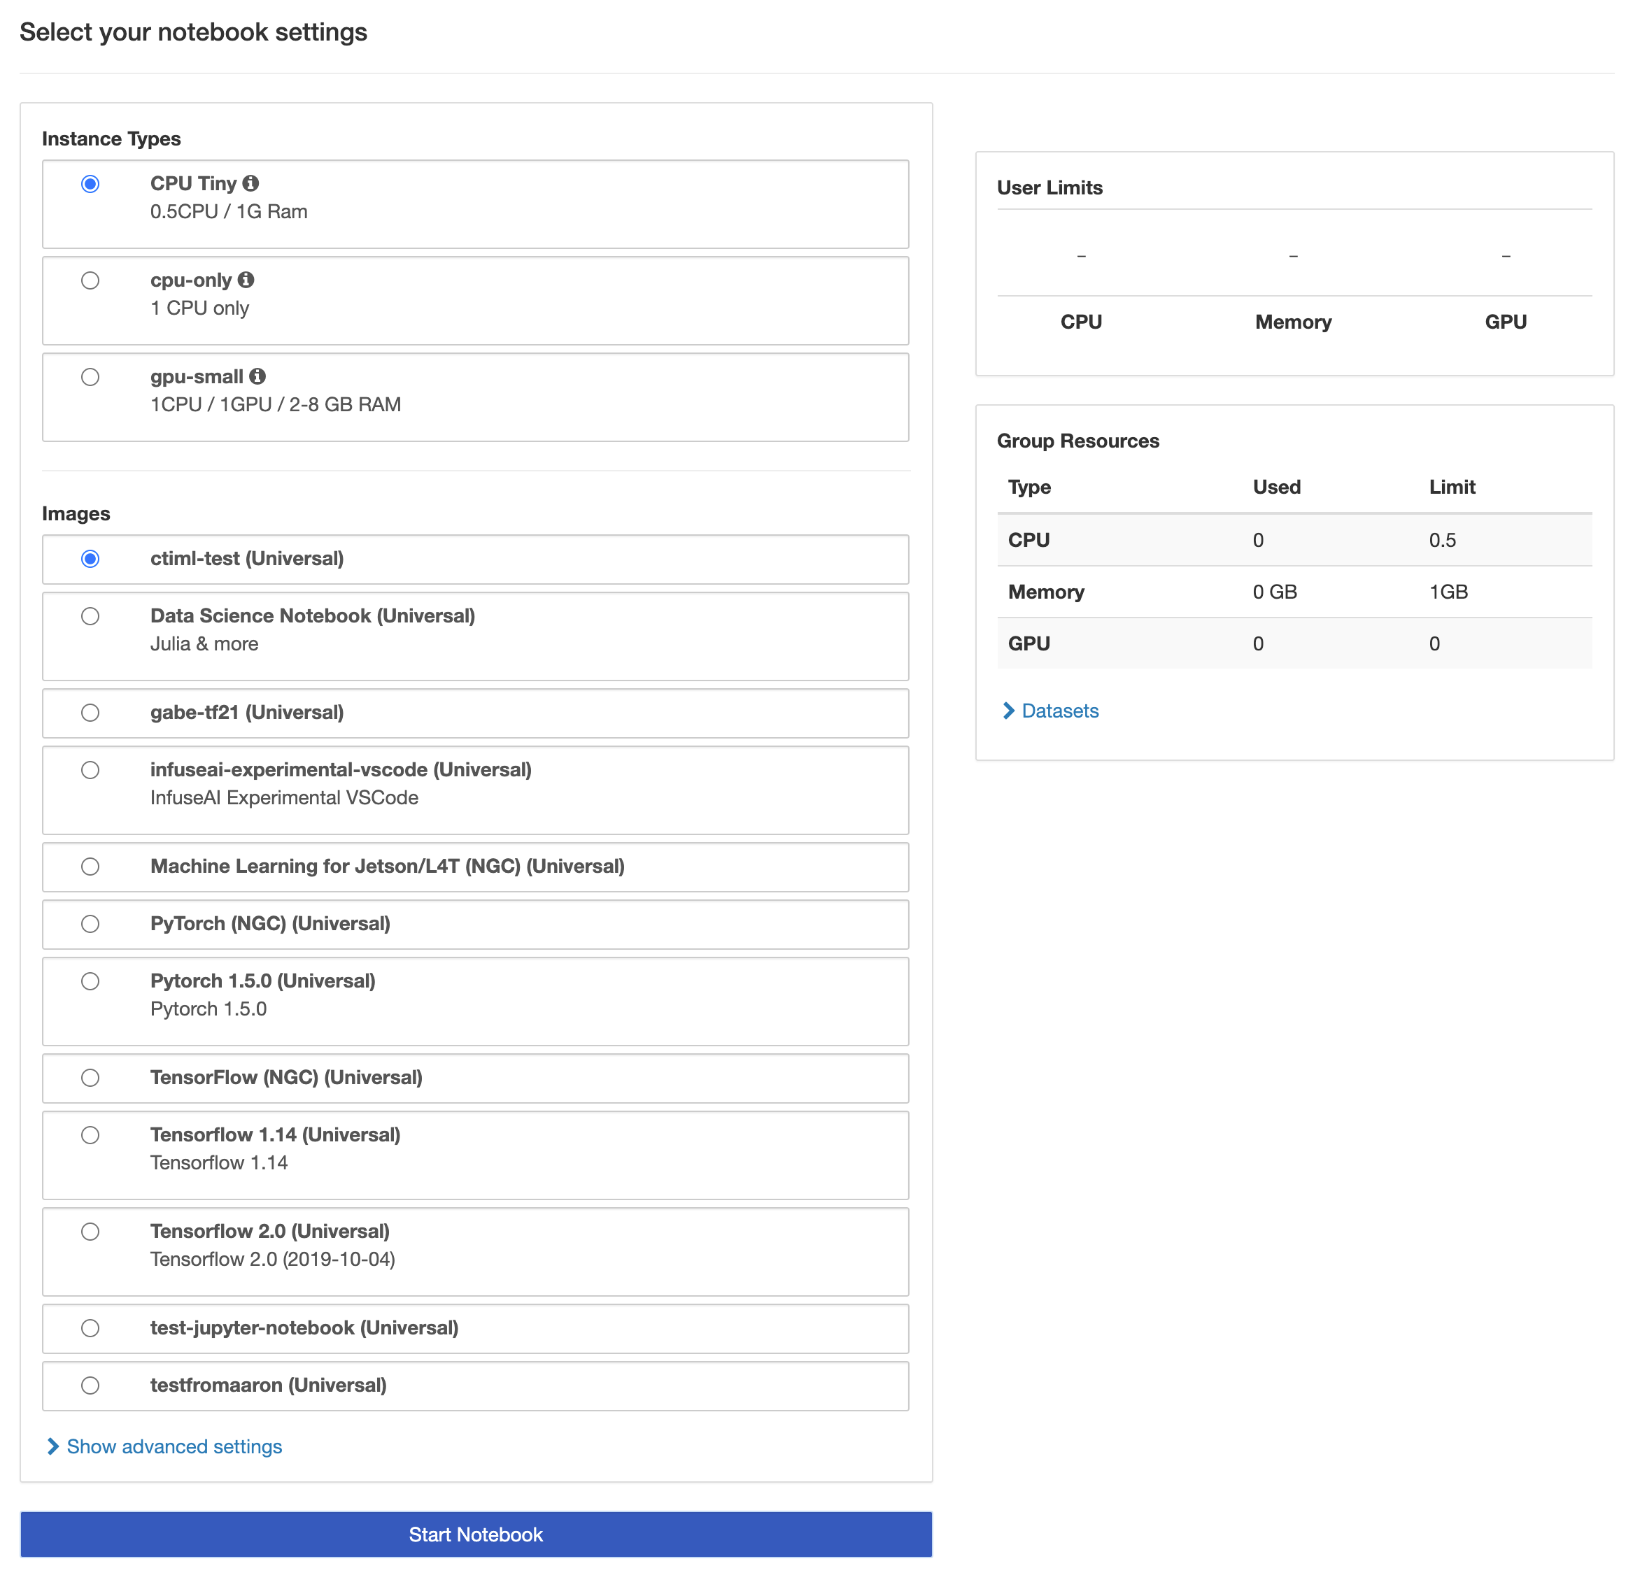
Task: Click the '0.5CPU / 1G Ram' text
Action: (x=229, y=211)
